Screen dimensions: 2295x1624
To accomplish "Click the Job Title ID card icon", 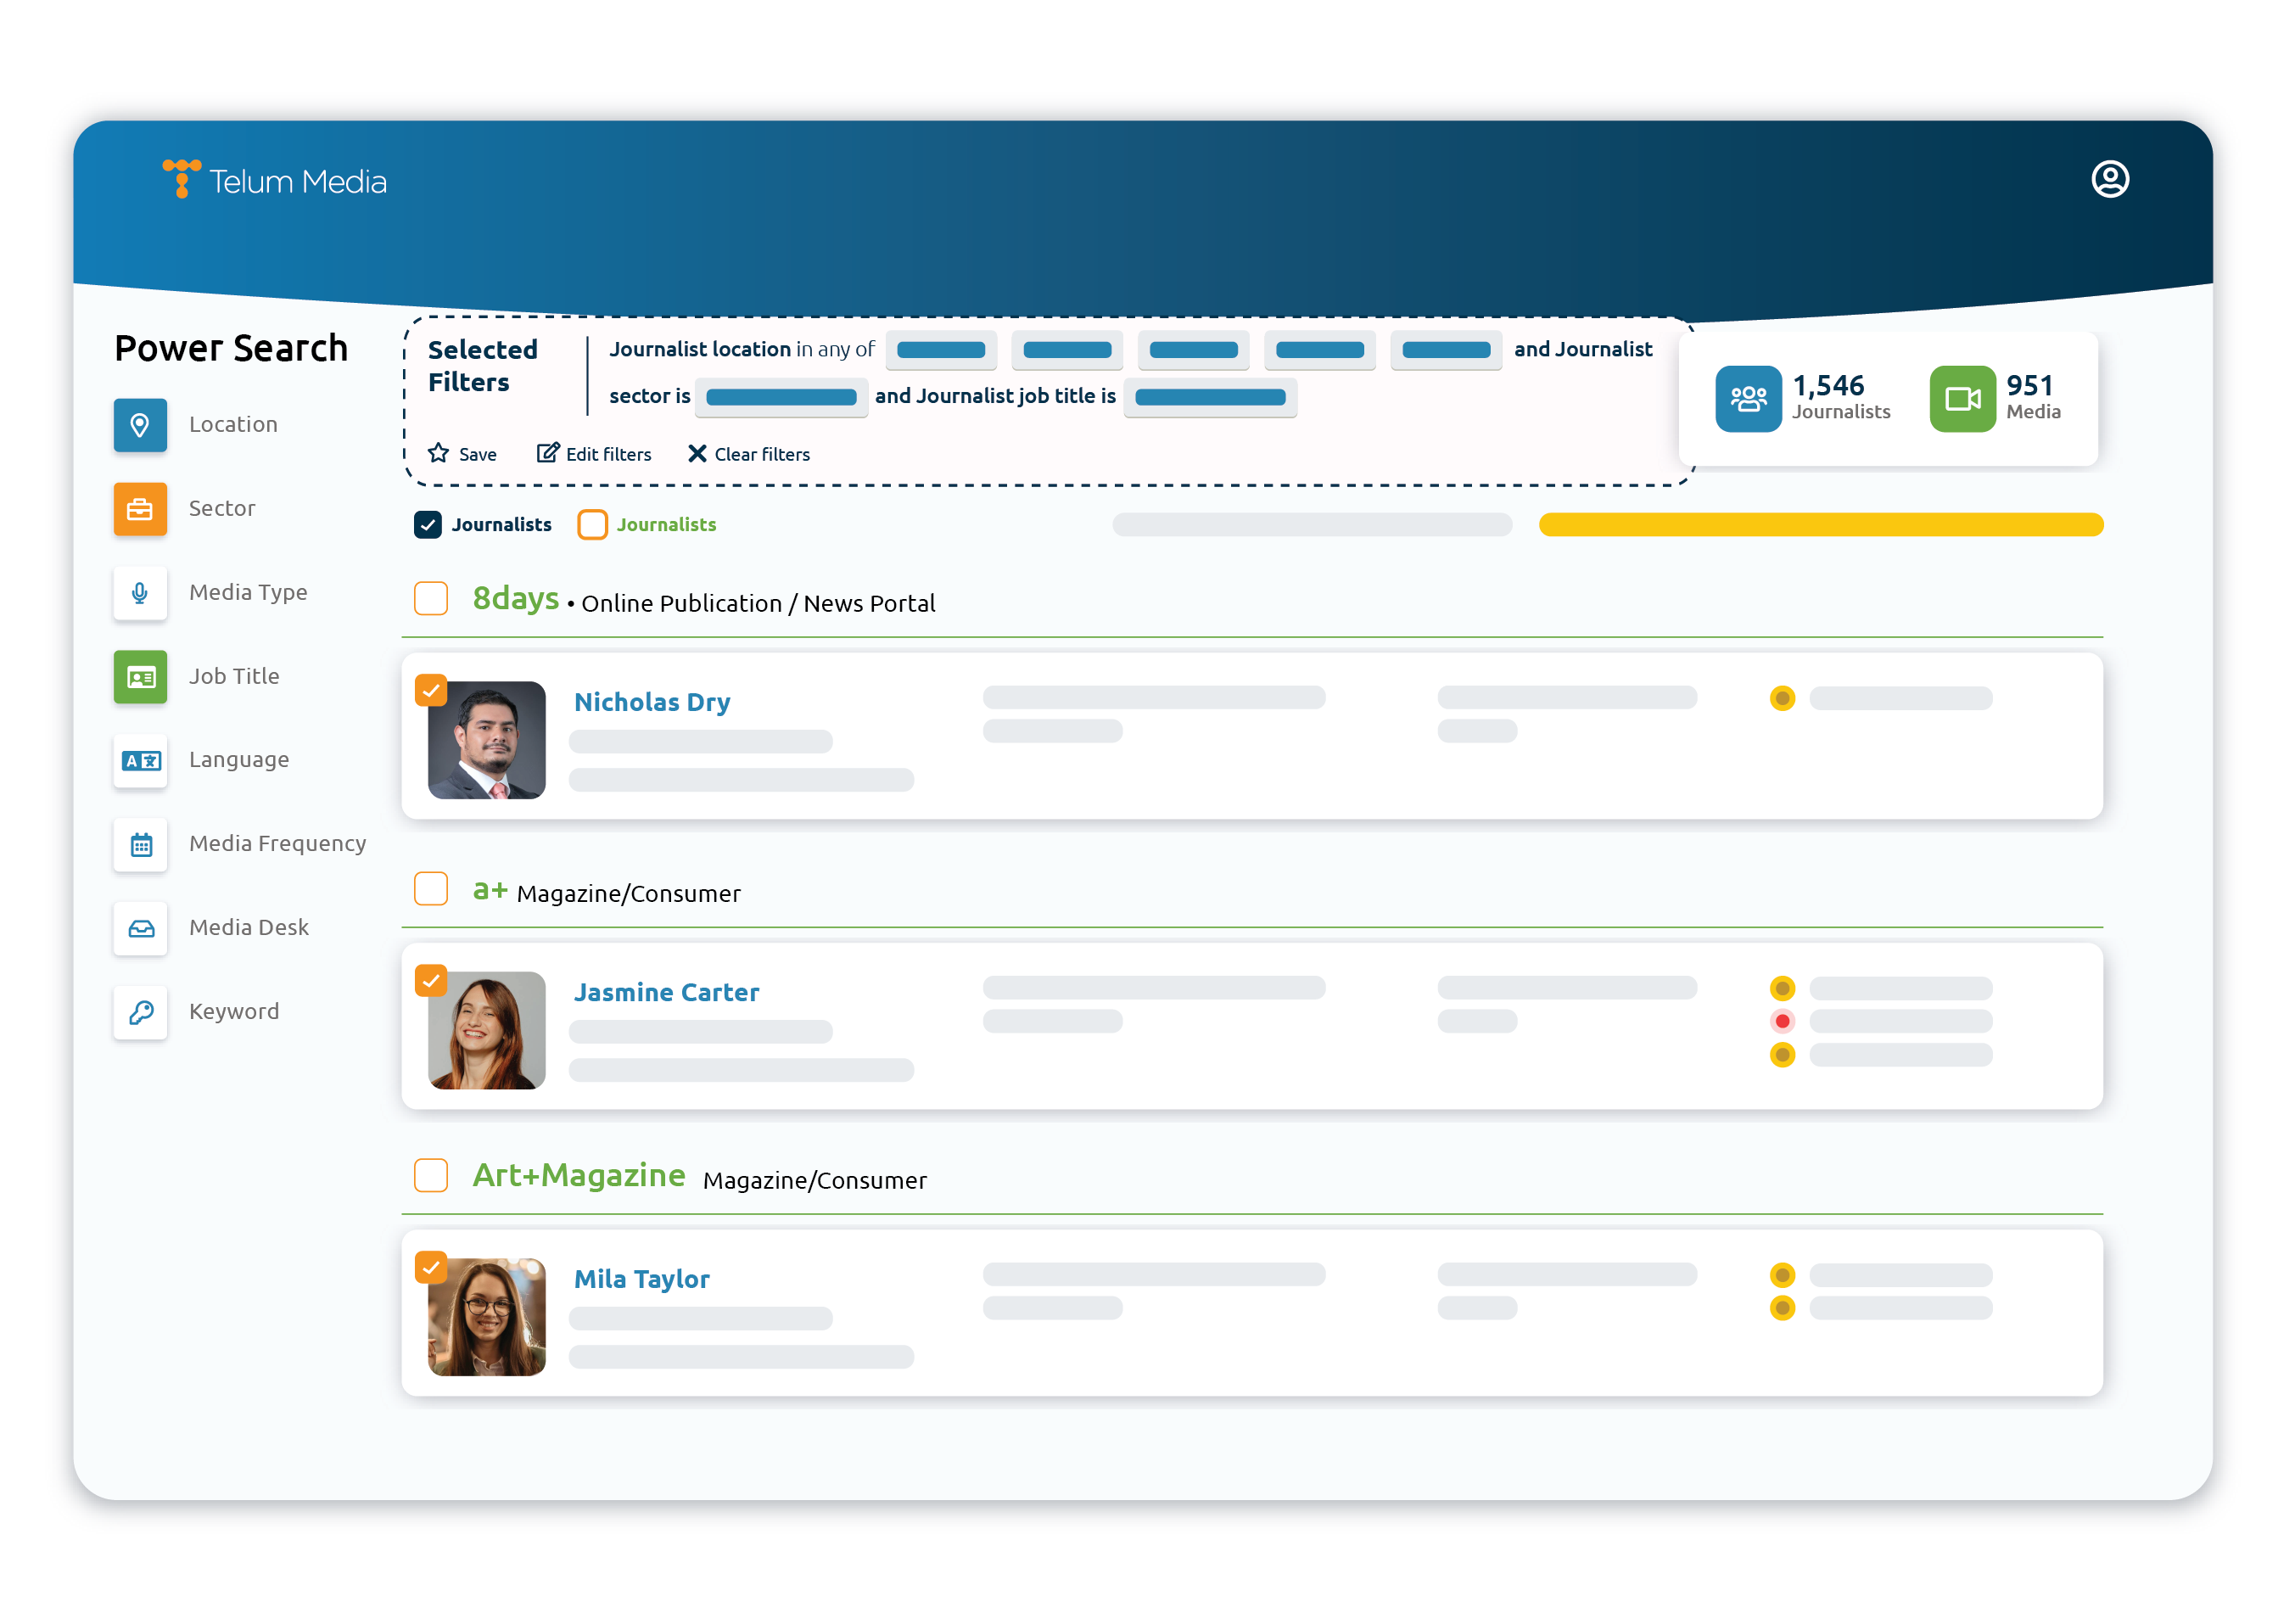I will click(140, 677).
